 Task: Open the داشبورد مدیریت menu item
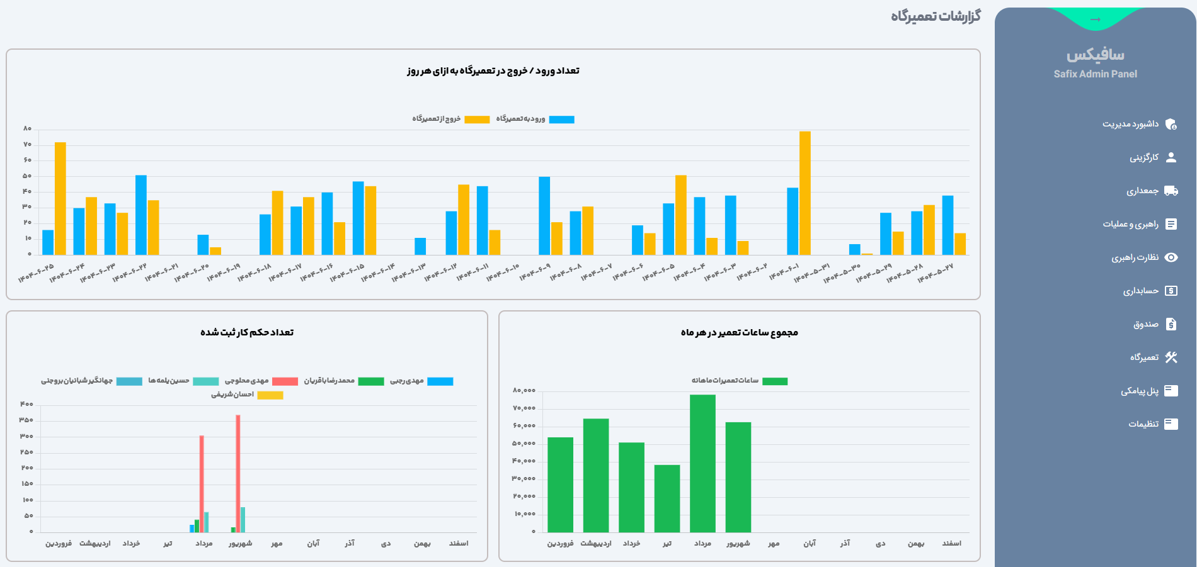pos(1130,124)
